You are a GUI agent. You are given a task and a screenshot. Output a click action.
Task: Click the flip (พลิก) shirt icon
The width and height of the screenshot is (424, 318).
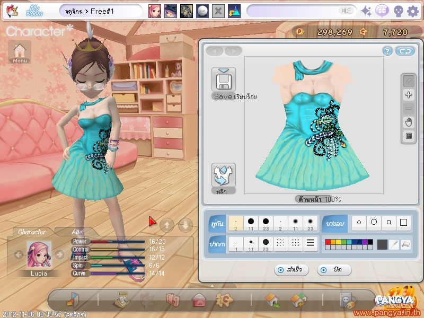coord(223,175)
